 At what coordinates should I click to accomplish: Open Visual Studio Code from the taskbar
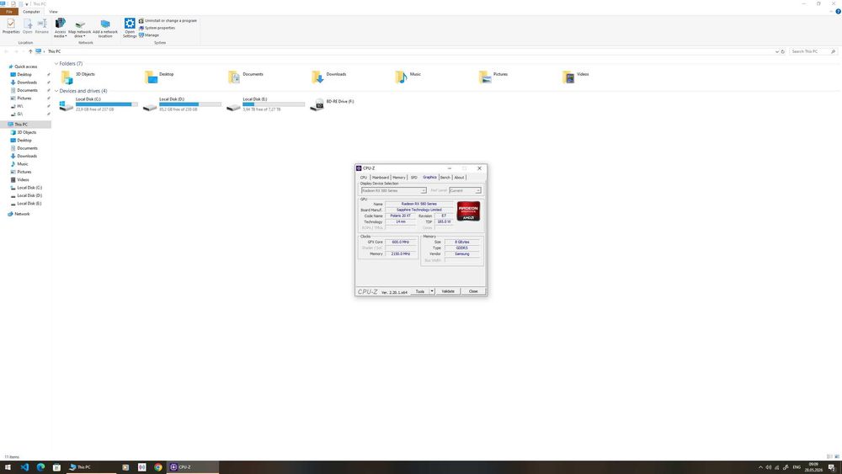[x=24, y=467]
